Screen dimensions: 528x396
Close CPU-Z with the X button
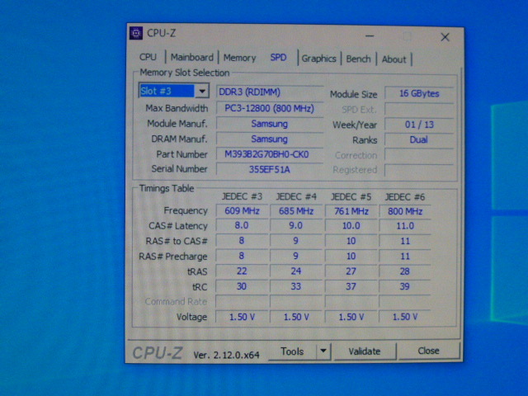(445, 37)
